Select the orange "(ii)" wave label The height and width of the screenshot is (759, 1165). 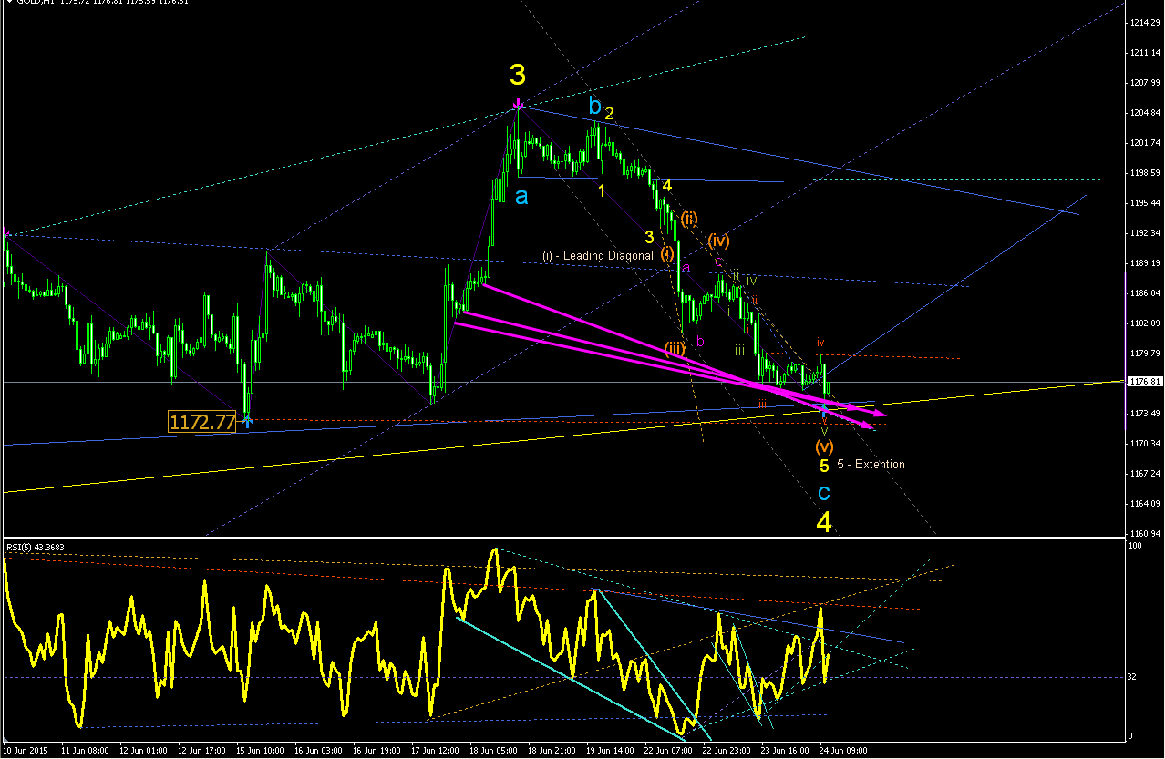coord(689,218)
